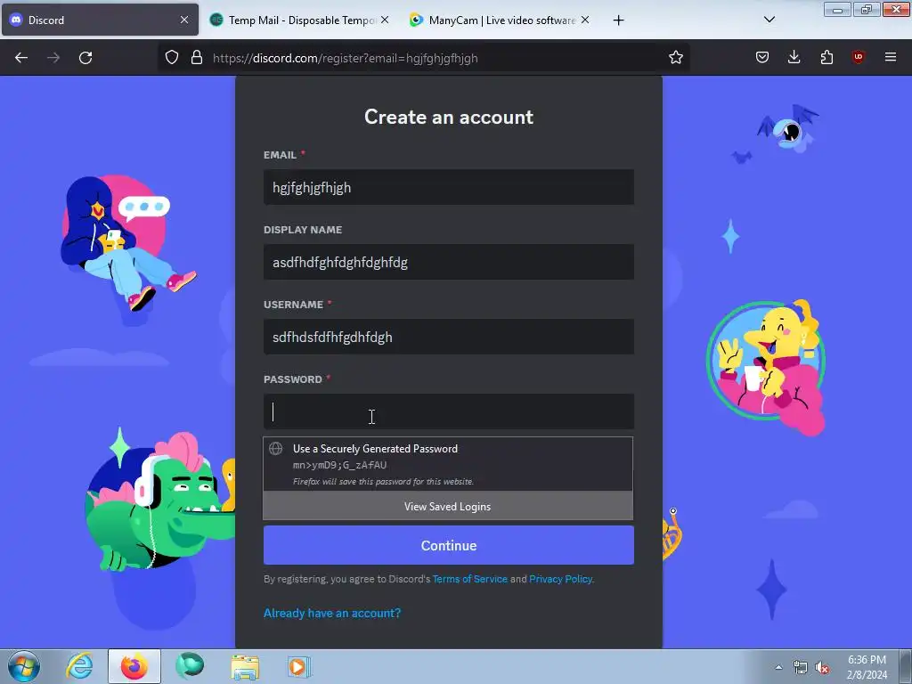This screenshot has width=912, height=684.
Task: Open the uBlock Origin extension icon
Action: pyautogui.click(x=858, y=57)
